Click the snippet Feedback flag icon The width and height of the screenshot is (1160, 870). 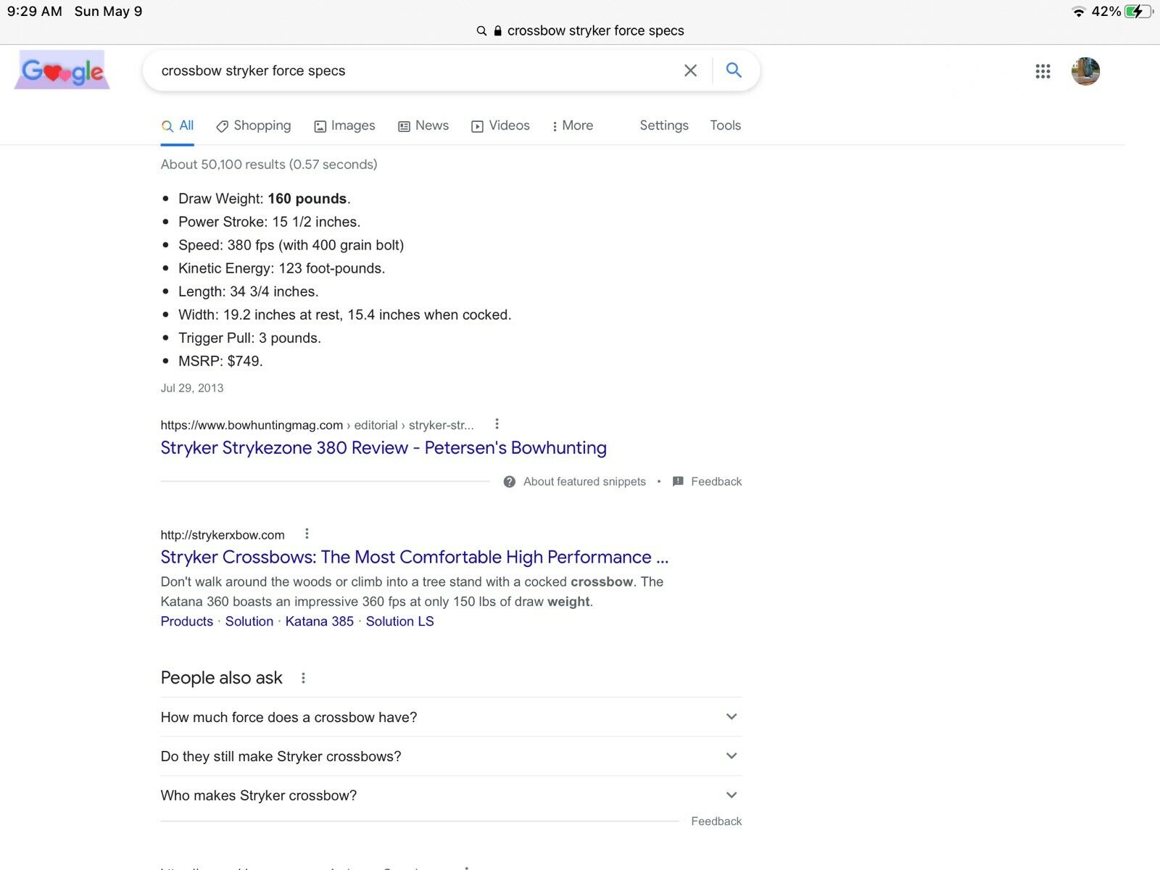point(678,481)
